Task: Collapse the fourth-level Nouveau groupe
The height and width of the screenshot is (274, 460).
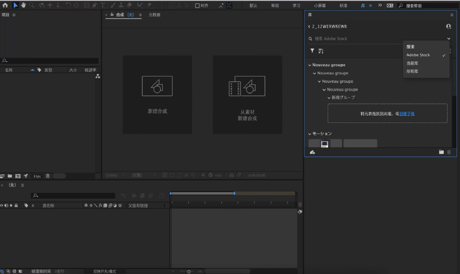Action: tap(324, 90)
